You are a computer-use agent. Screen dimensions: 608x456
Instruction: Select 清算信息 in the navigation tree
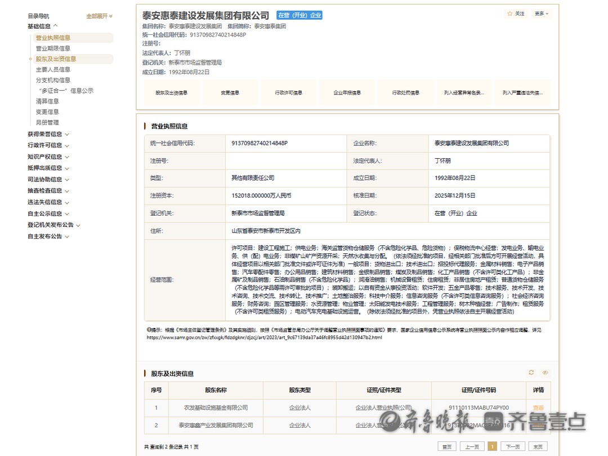(47, 101)
